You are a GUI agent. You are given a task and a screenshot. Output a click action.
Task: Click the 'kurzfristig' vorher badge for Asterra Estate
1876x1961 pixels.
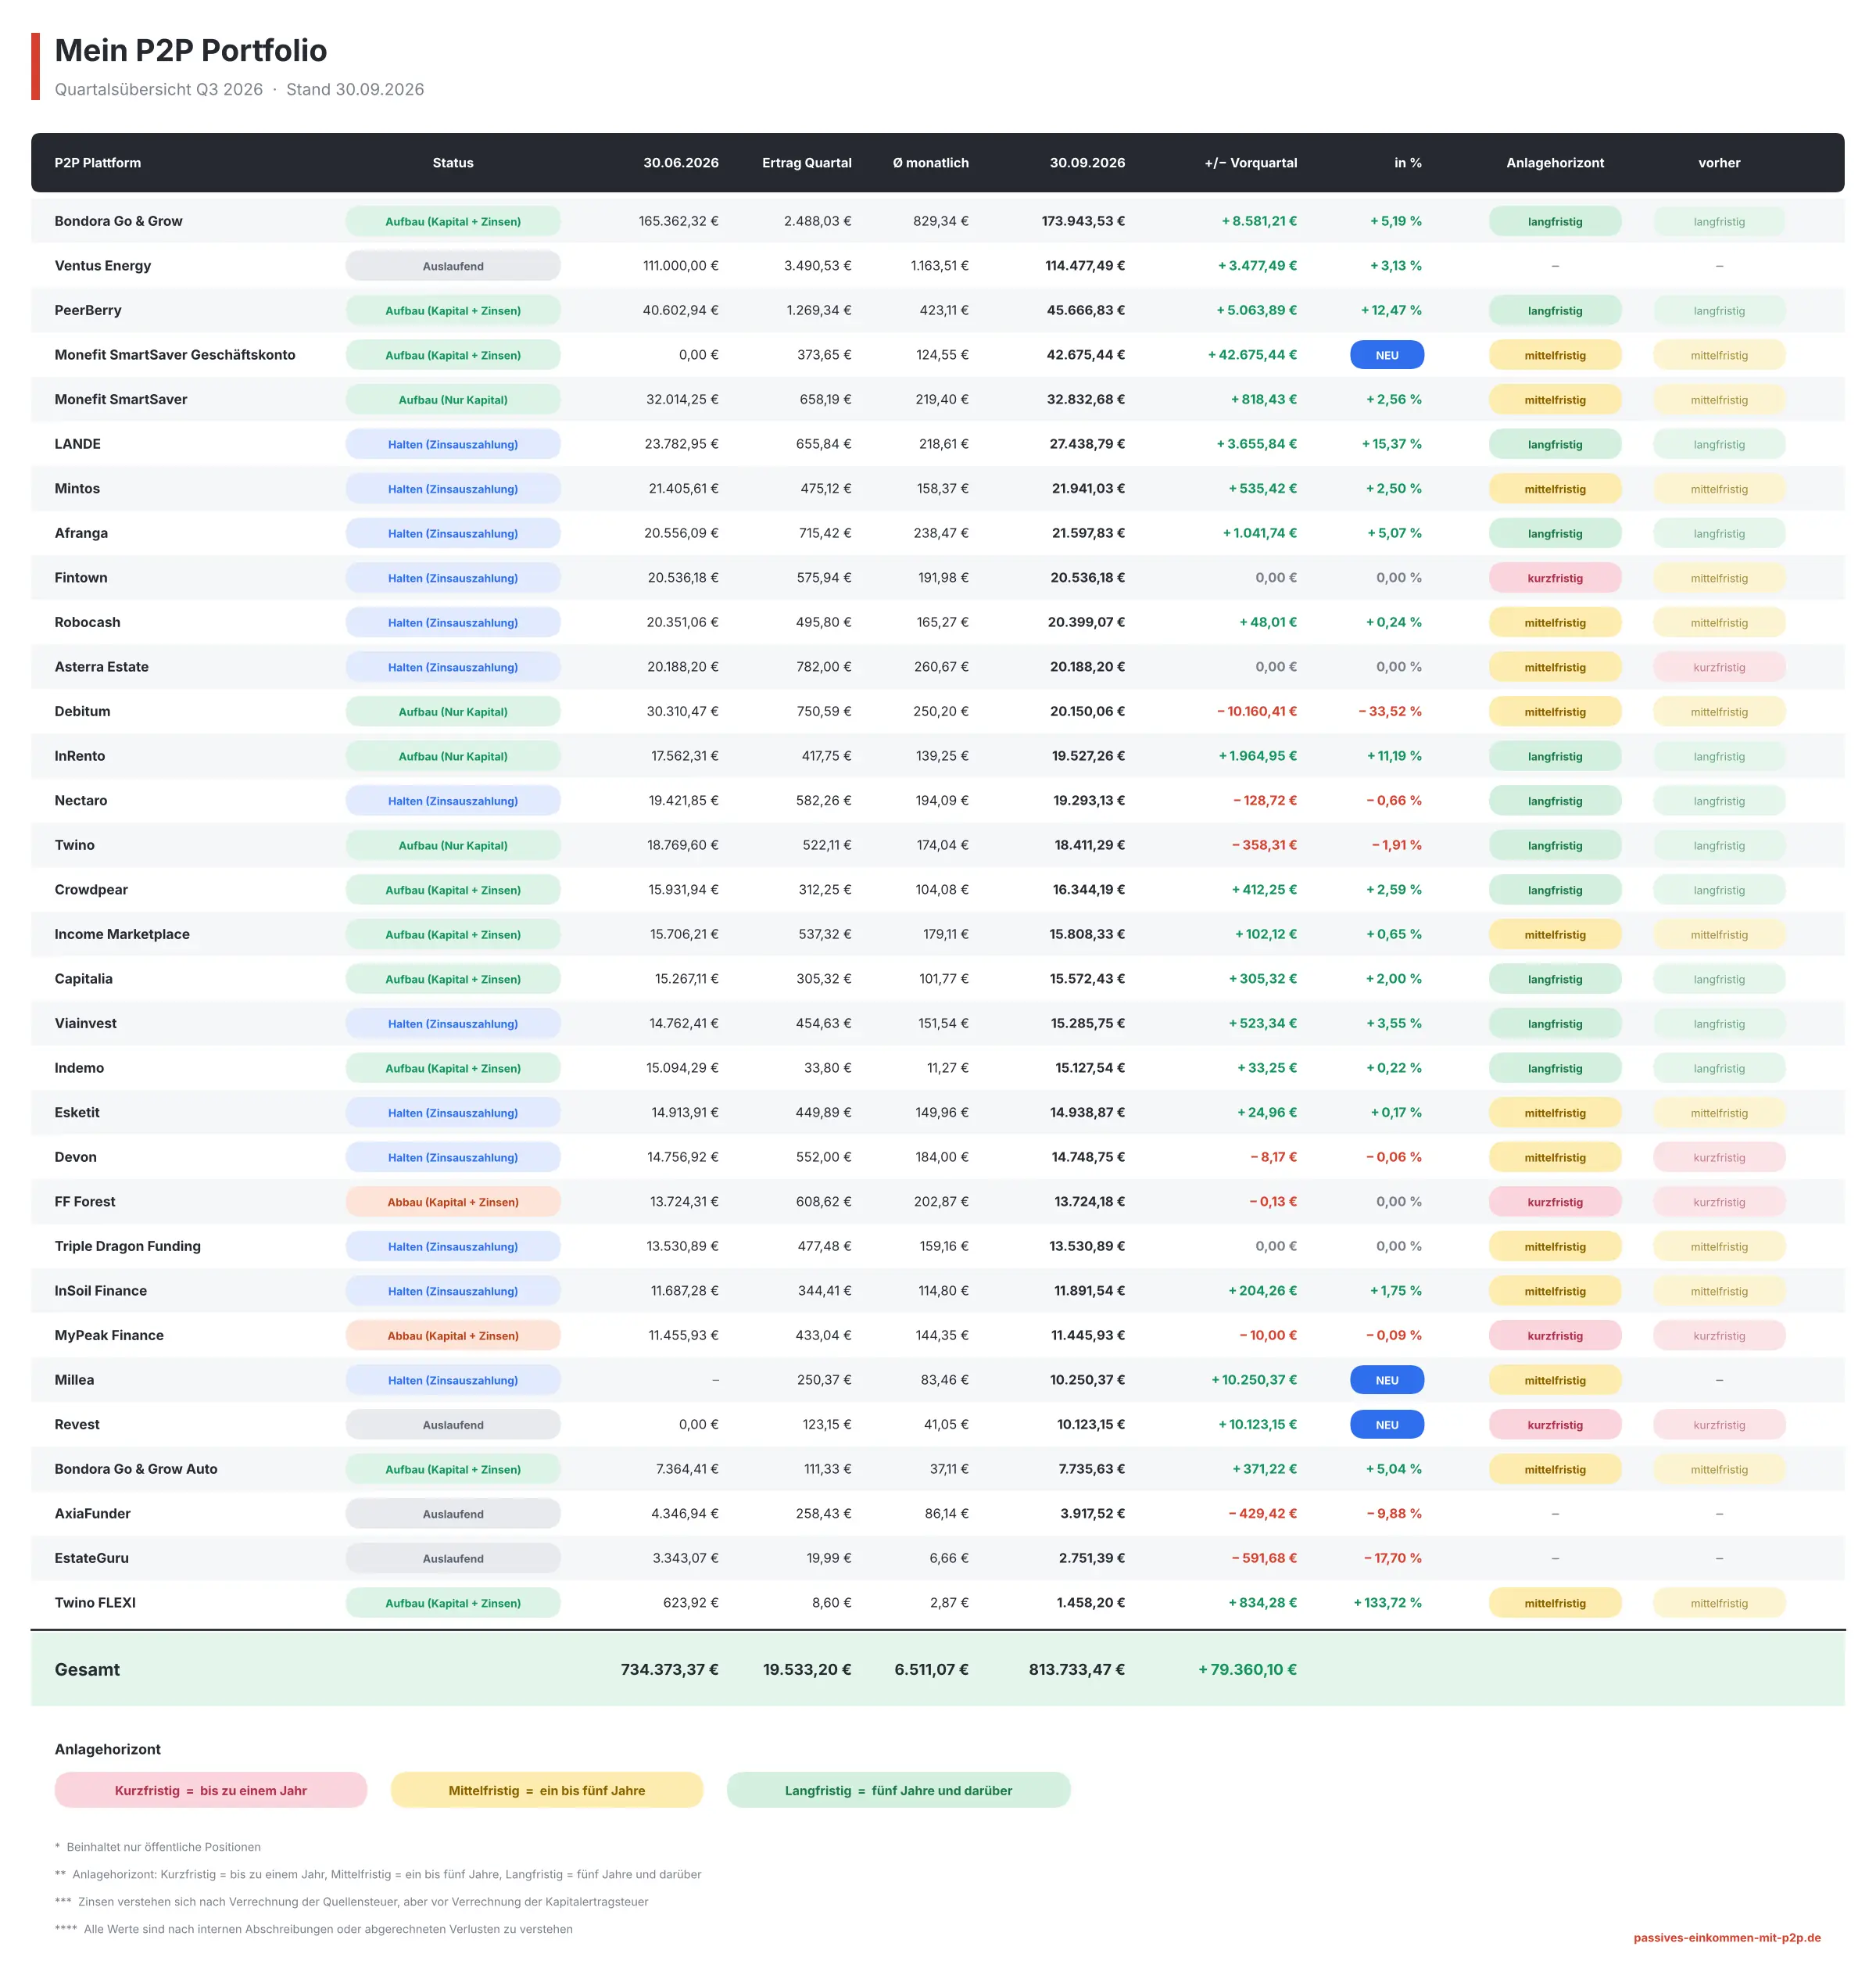coord(1719,667)
